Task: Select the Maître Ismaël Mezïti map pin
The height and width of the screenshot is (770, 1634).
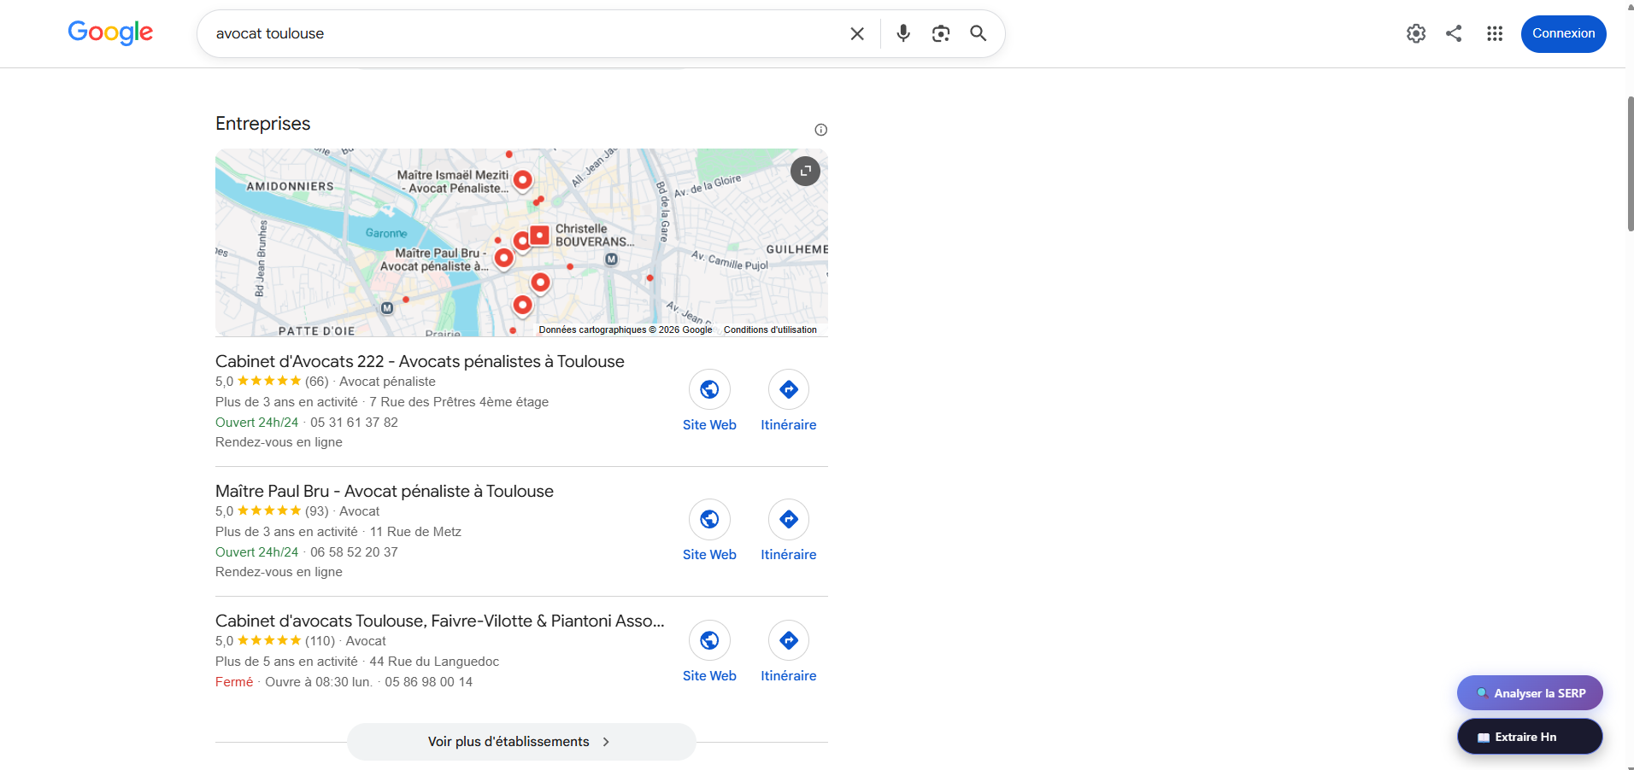Action: coord(523,180)
